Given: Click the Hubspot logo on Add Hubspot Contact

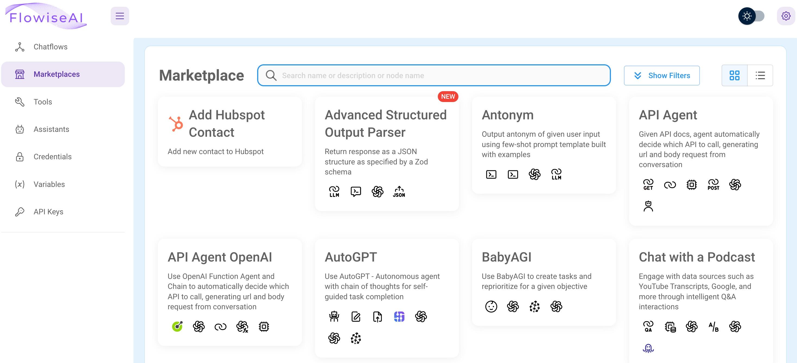Looking at the screenshot, I should (x=176, y=124).
